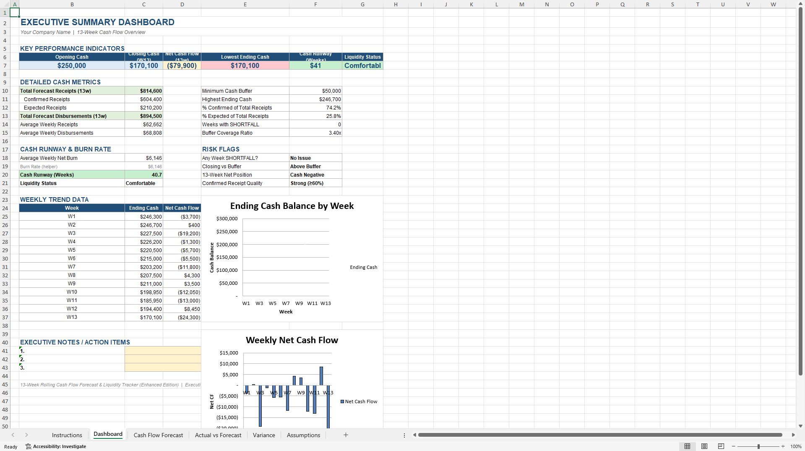
Task: Select the Net Cash Flow ($79,900) cell
Action: tap(182, 65)
